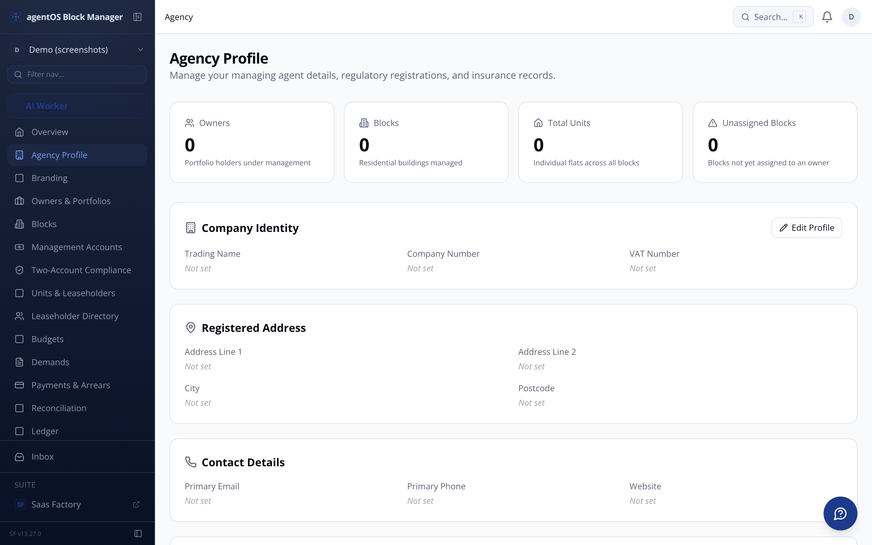The width and height of the screenshot is (872, 545).
Task: Open Two-Account Compliance
Action: pos(77,270)
